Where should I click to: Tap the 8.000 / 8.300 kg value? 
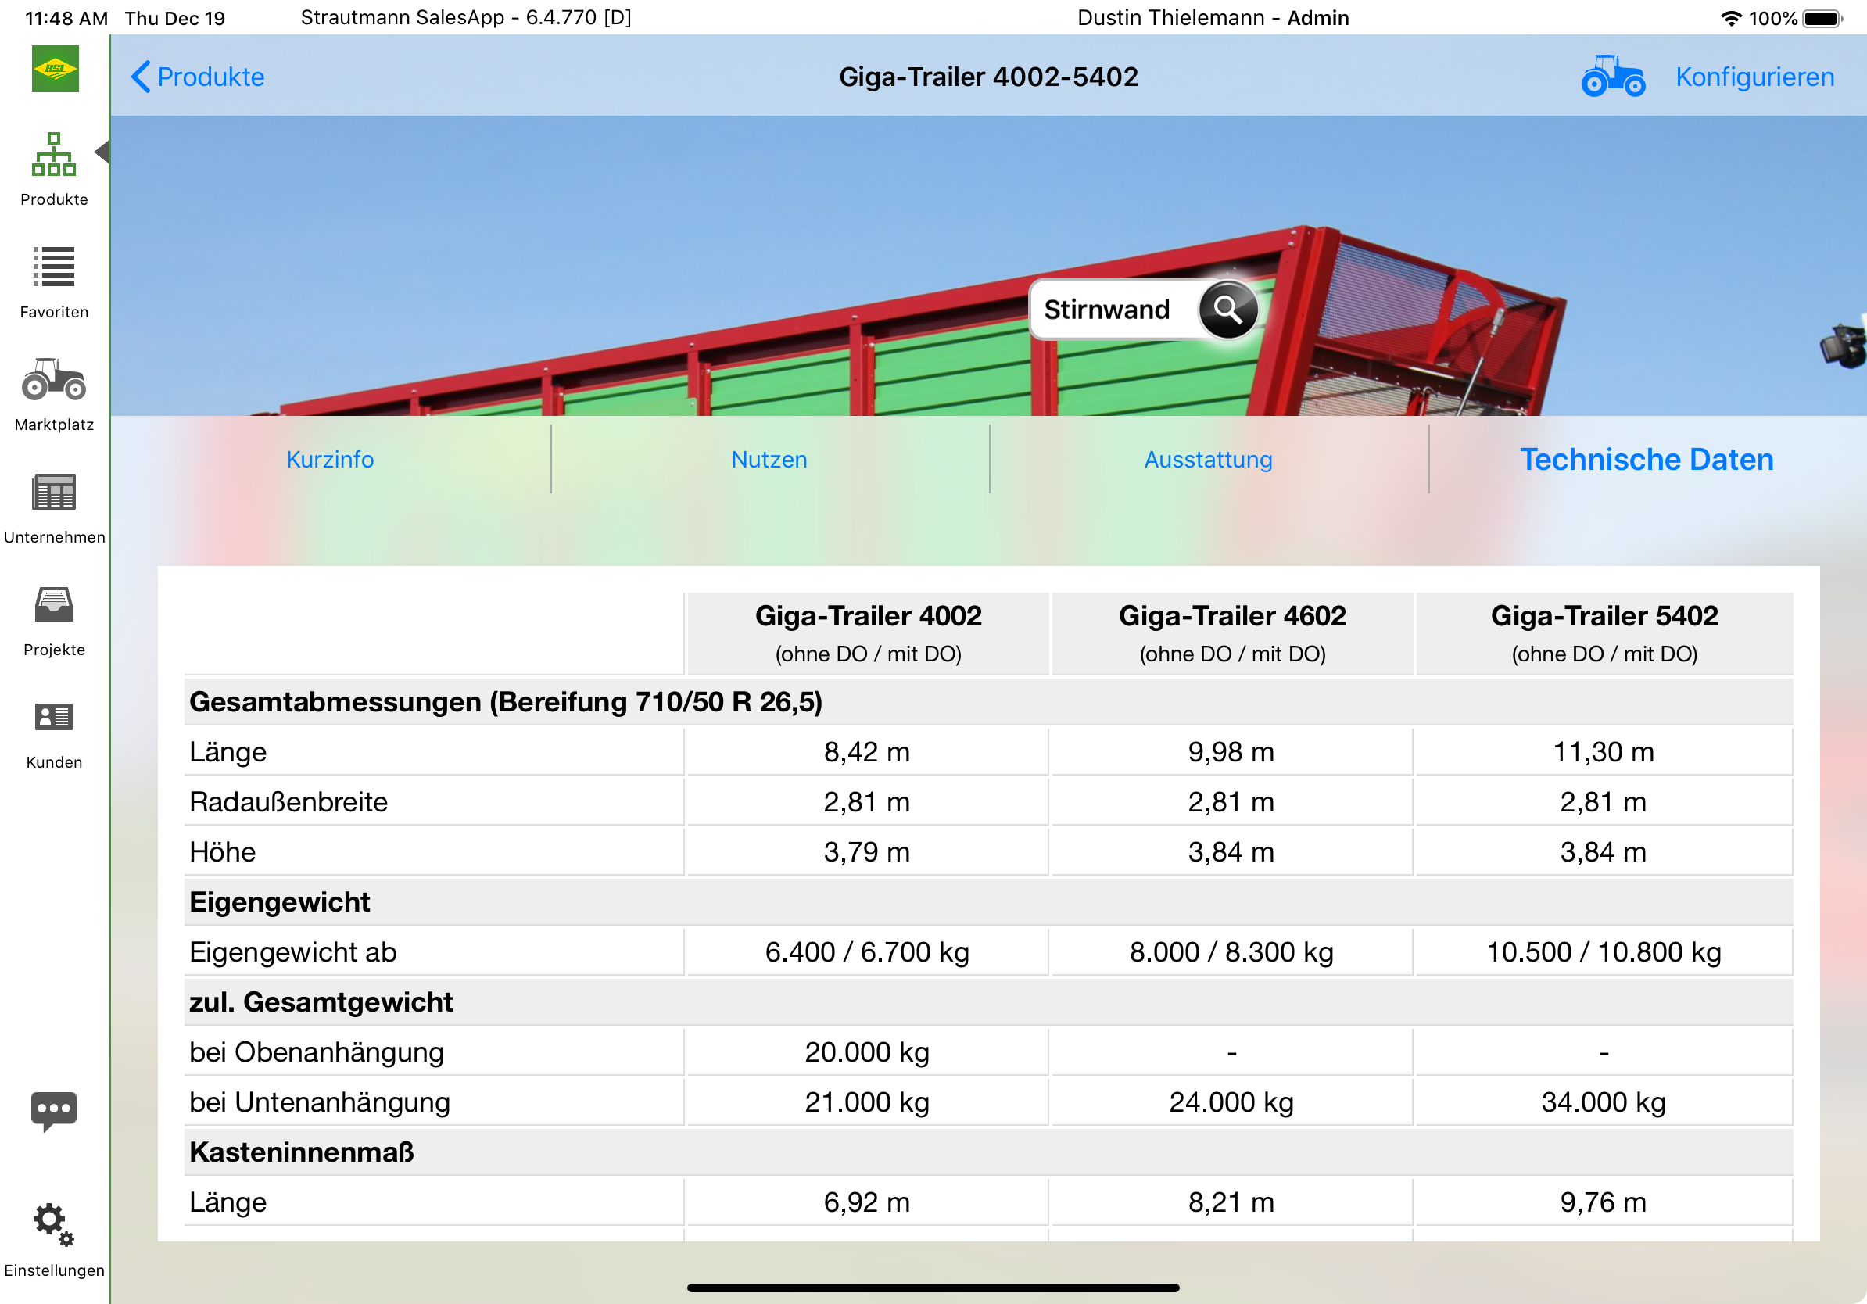1231,952
